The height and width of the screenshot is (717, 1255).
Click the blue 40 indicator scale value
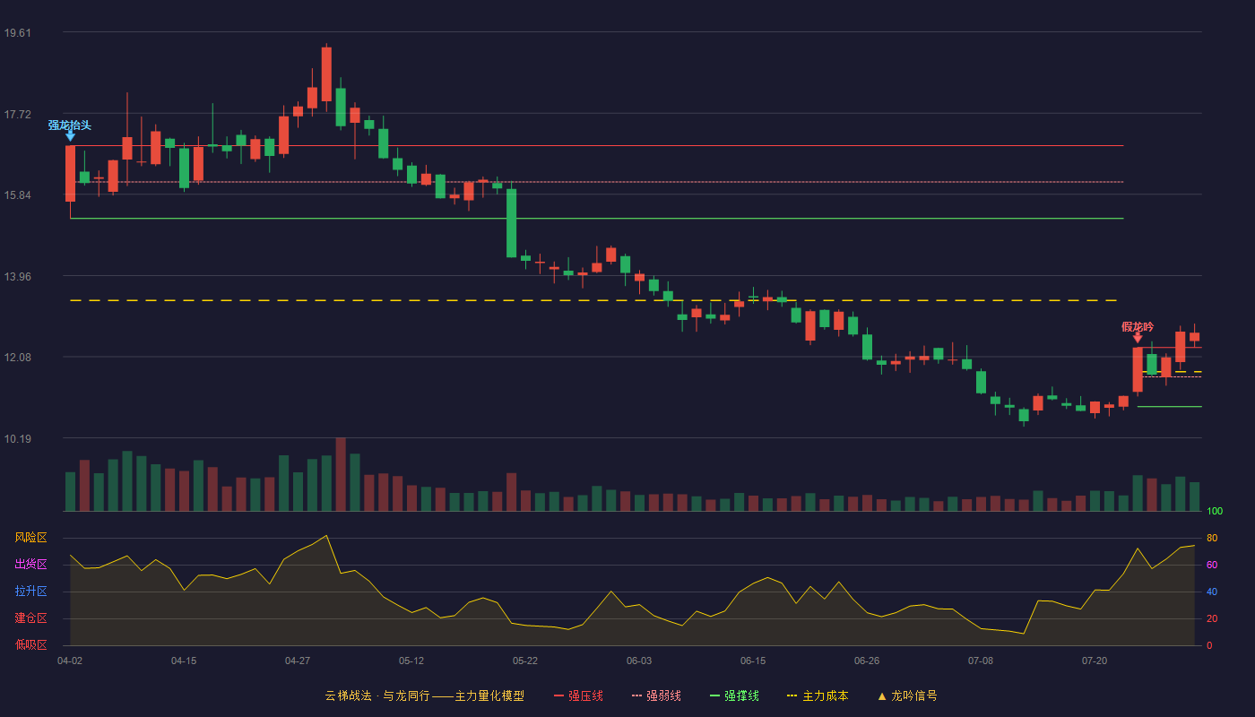click(1212, 592)
